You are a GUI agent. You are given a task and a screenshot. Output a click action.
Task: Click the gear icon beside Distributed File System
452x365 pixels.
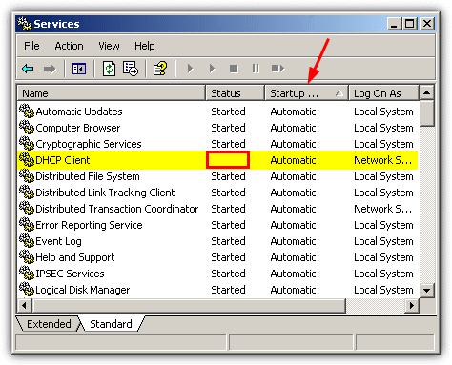coord(27,175)
